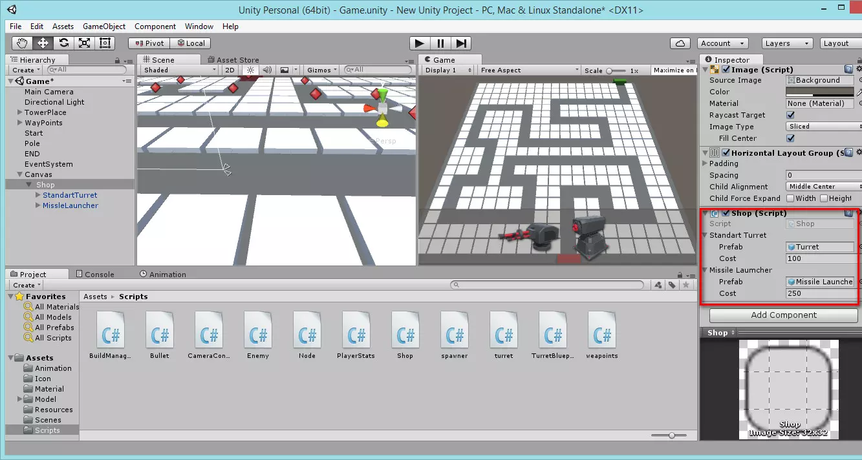Screen dimensions: 862x460
Task: Select the Rect transform tool
Action: (x=105, y=43)
